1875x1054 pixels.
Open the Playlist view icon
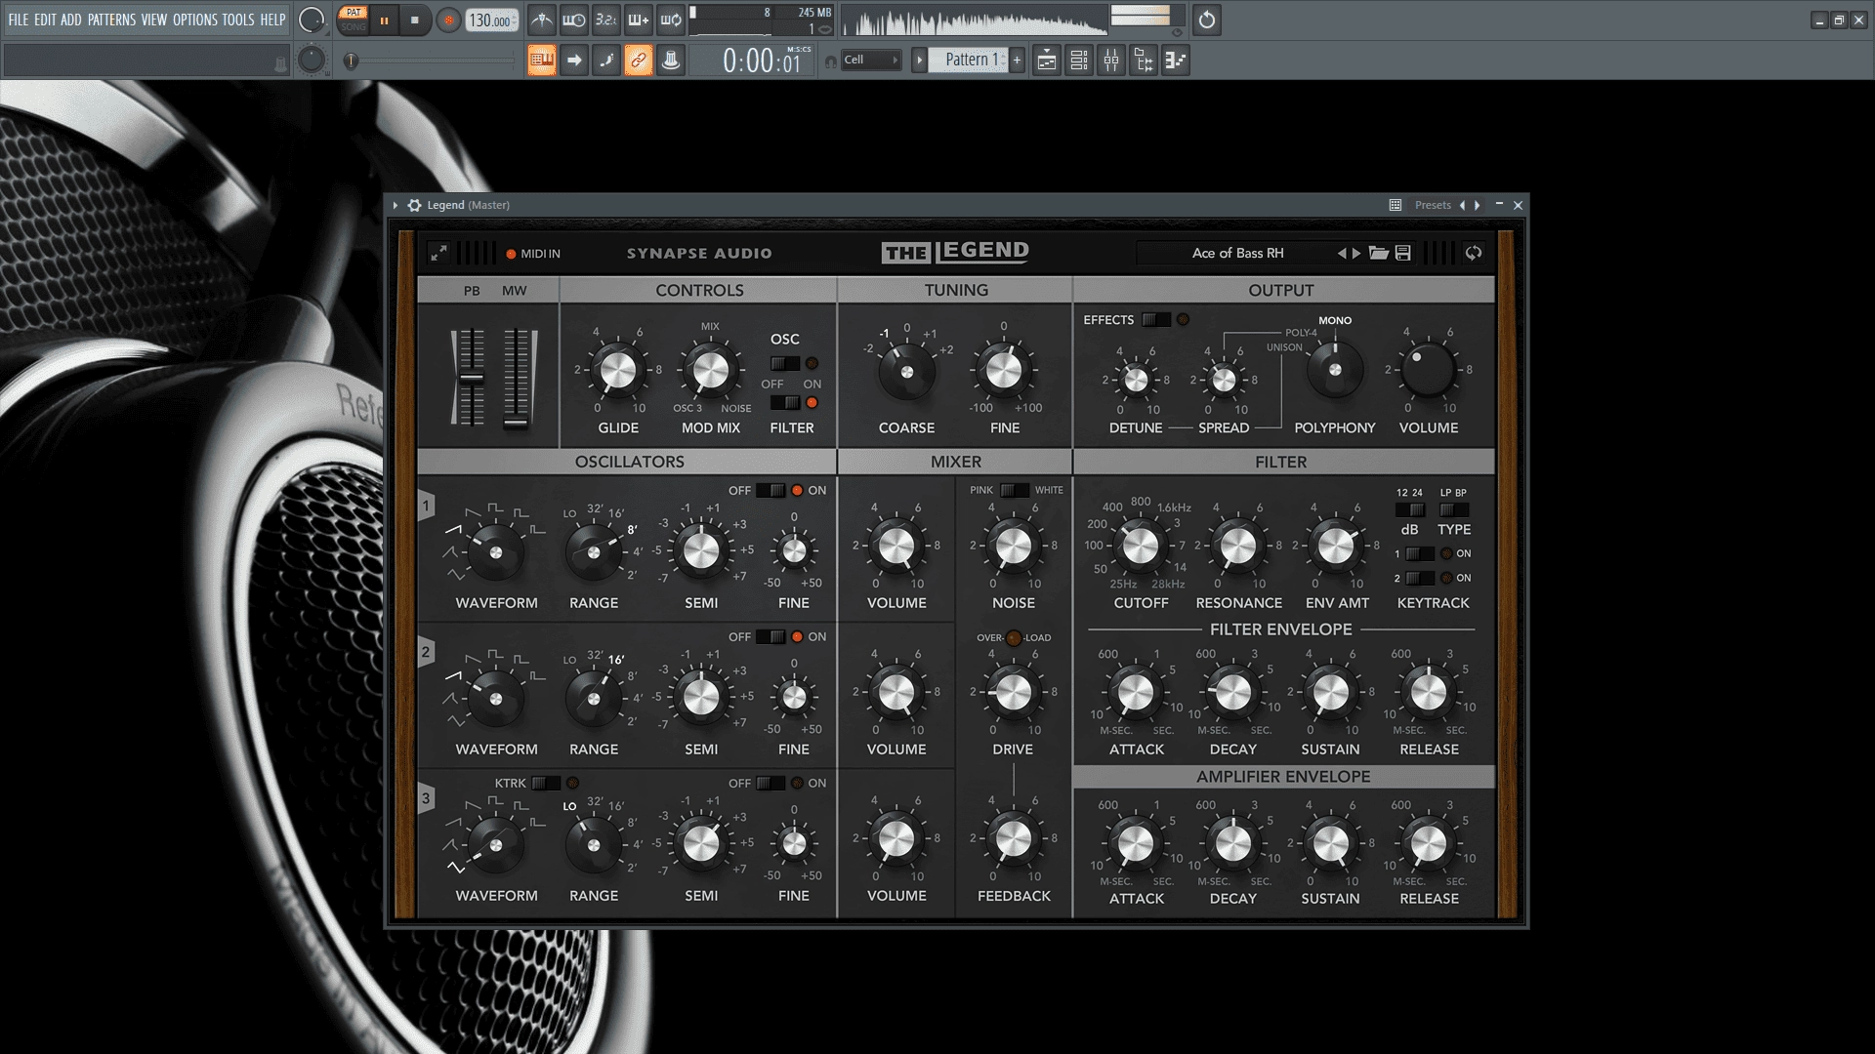[x=1046, y=61]
